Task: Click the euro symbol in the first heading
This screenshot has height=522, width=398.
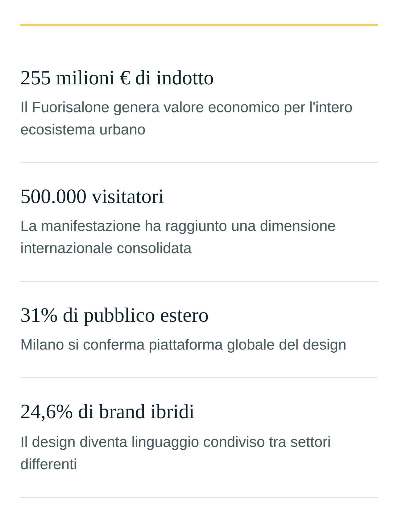Action: [x=125, y=78]
